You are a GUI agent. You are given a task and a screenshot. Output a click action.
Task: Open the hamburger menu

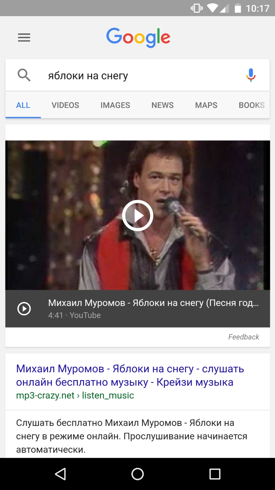coord(24,38)
